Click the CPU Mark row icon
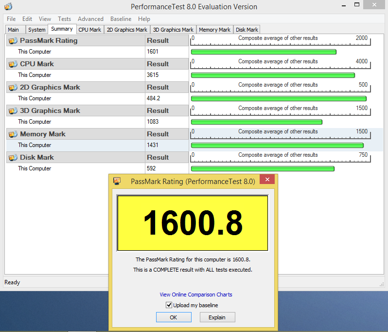This screenshot has width=388, height=332. pos(13,64)
